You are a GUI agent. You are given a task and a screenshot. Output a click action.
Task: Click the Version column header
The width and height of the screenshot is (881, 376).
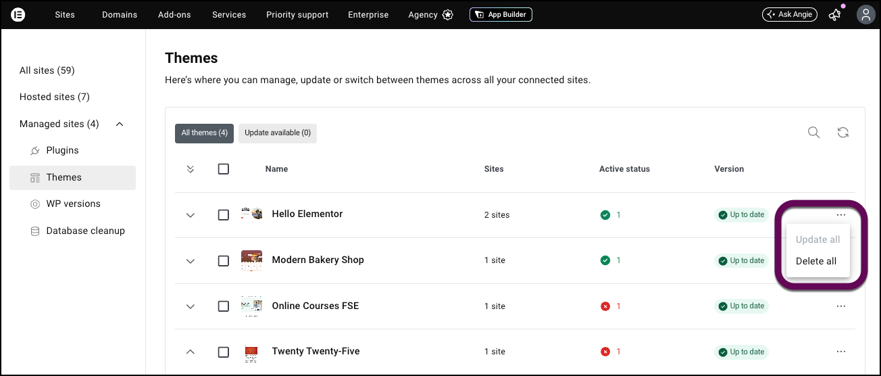[729, 169]
